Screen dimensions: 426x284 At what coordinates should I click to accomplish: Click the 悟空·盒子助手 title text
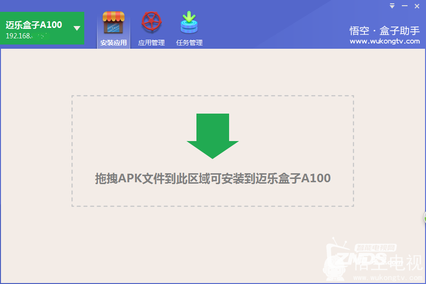tap(385, 31)
